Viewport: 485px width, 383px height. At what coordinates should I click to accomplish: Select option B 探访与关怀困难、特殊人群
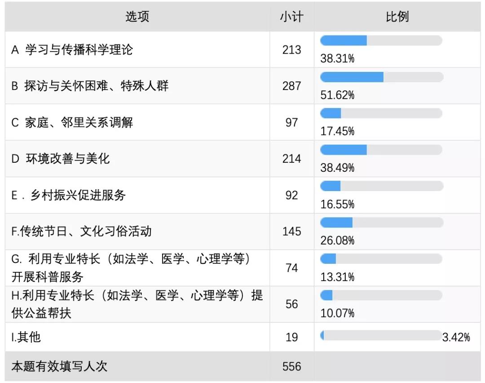90,86
